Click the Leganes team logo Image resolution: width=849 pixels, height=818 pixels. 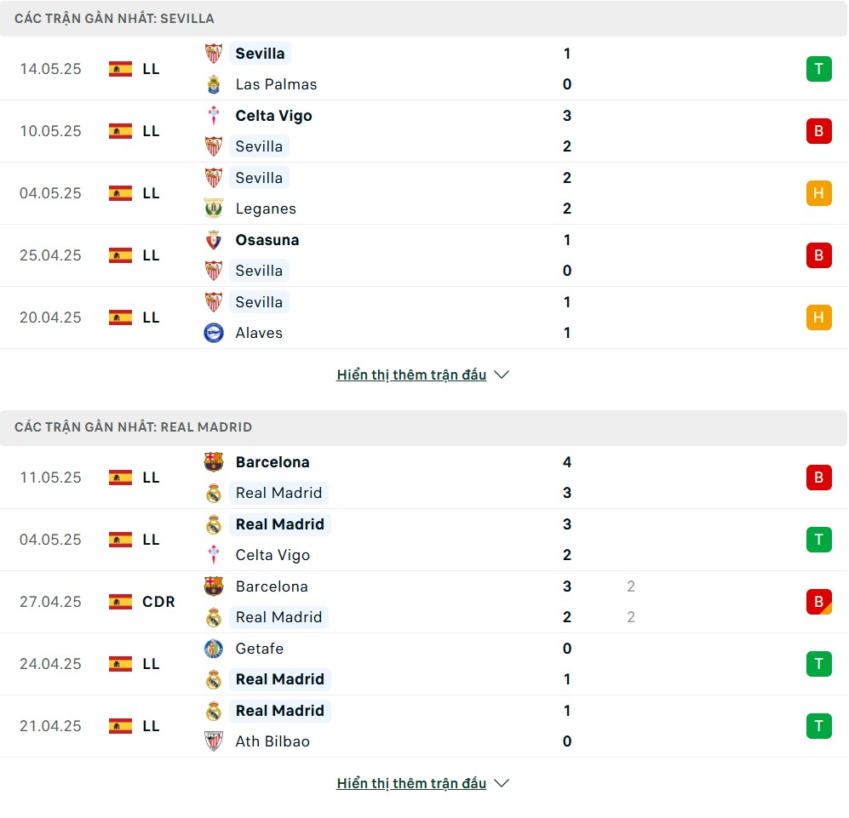pos(214,209)
